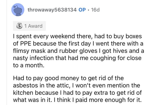This screenshot has height=105, width=152.
Task: Click the phrase rubber gloves in the text
Action: 78,51
